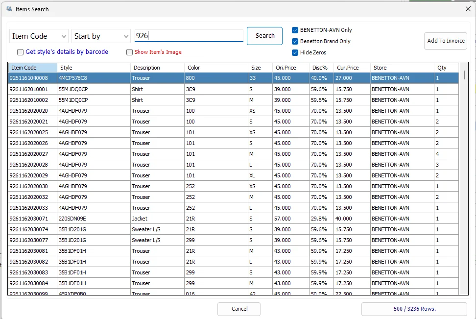
Task: Click color 800 in the selected row
Action: (x=216, y=78)
